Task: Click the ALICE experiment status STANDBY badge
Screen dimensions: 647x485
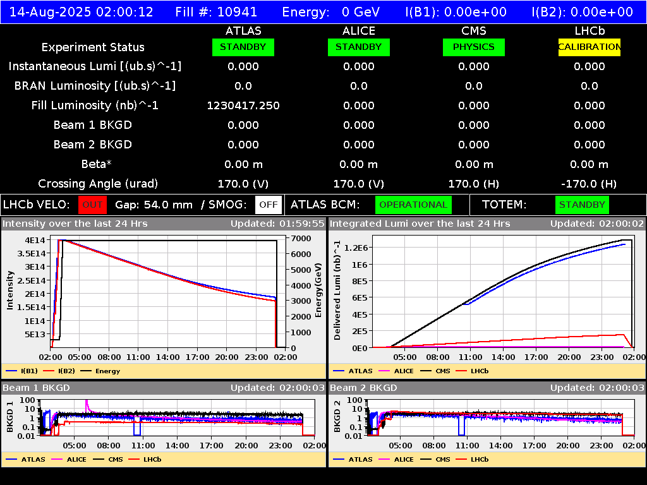Action: tap(359, 47)
